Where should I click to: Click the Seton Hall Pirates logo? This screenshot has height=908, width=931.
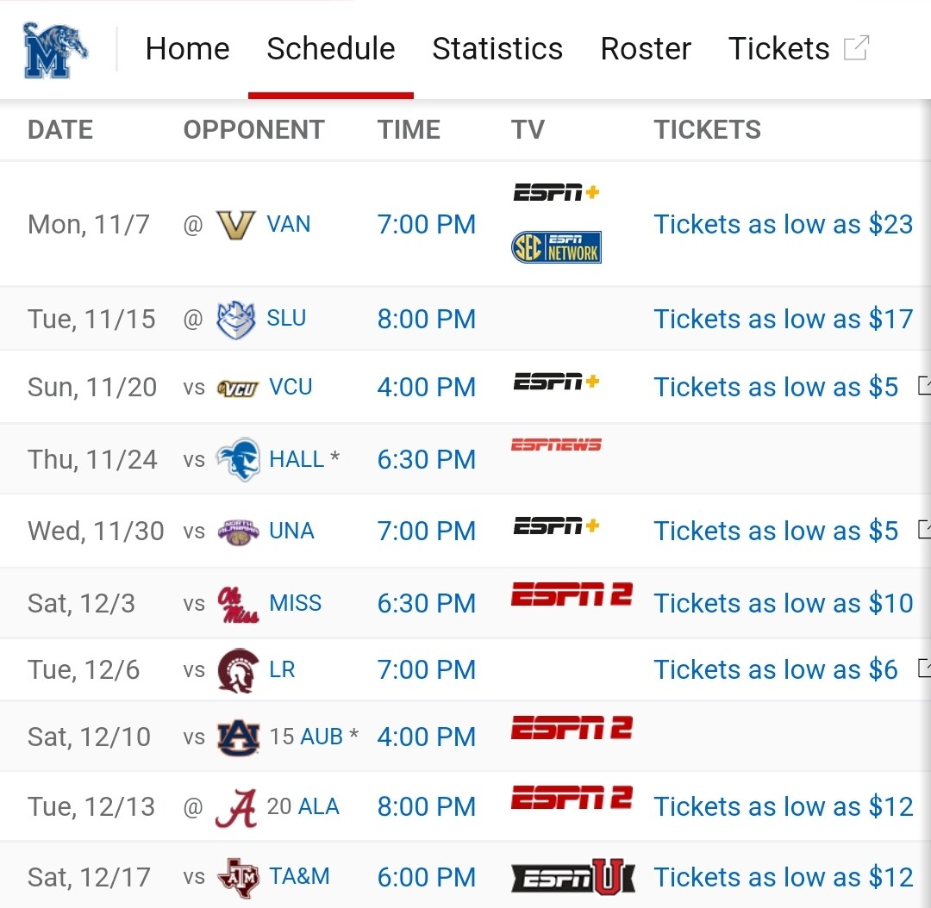click(238, 459)
